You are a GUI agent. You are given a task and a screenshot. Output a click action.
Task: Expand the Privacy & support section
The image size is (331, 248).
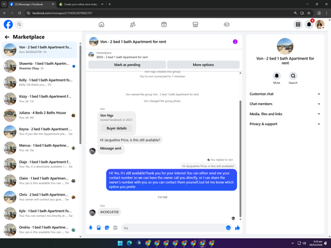285,124
